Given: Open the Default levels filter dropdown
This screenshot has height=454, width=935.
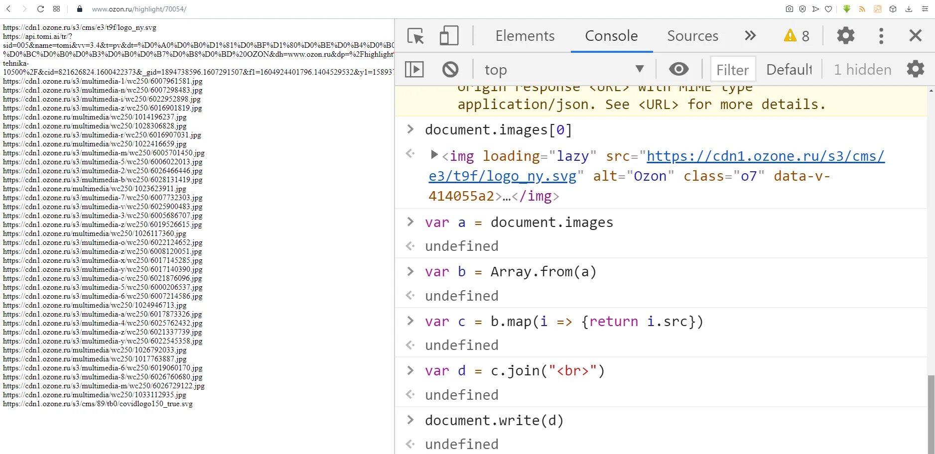Looking at the screenshot, I should pyautogui.click(x=789, y=69).
